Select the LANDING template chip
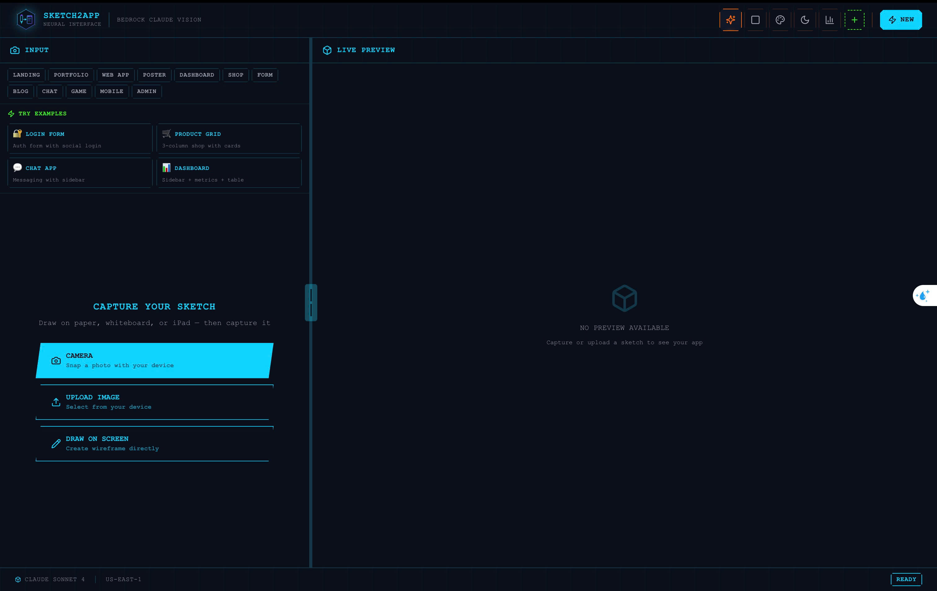 pyautogui.click(x=26, y=75)
